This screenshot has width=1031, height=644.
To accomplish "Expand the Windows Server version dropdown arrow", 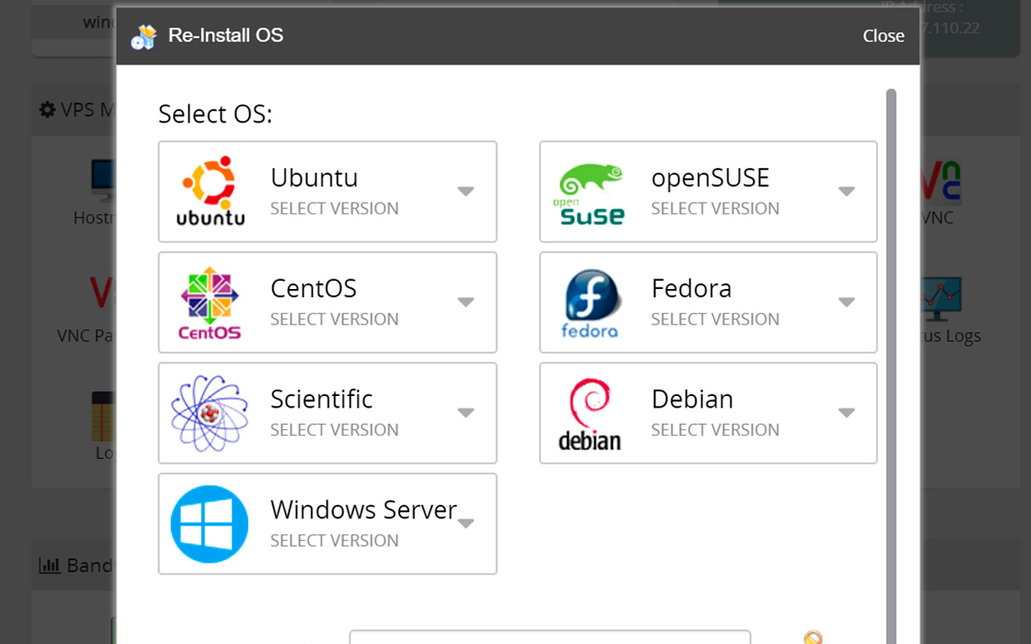I will pyautogui.click(x=466, y=524).
